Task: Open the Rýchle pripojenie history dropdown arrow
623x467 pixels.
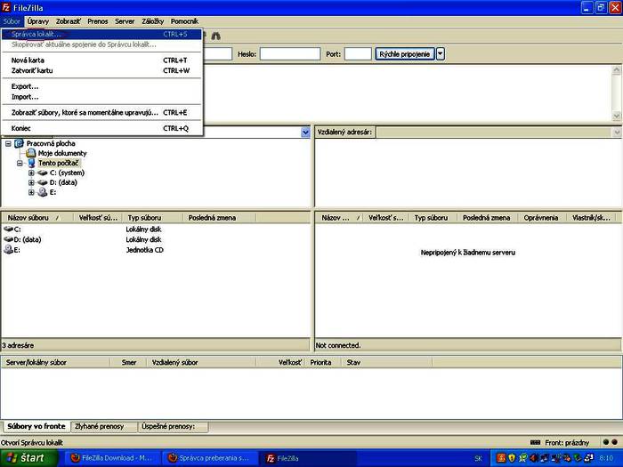Action: coord(441,54)
